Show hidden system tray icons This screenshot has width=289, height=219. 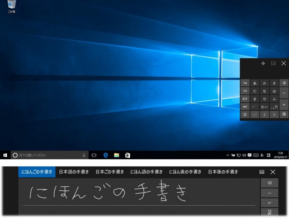point(228,155)
